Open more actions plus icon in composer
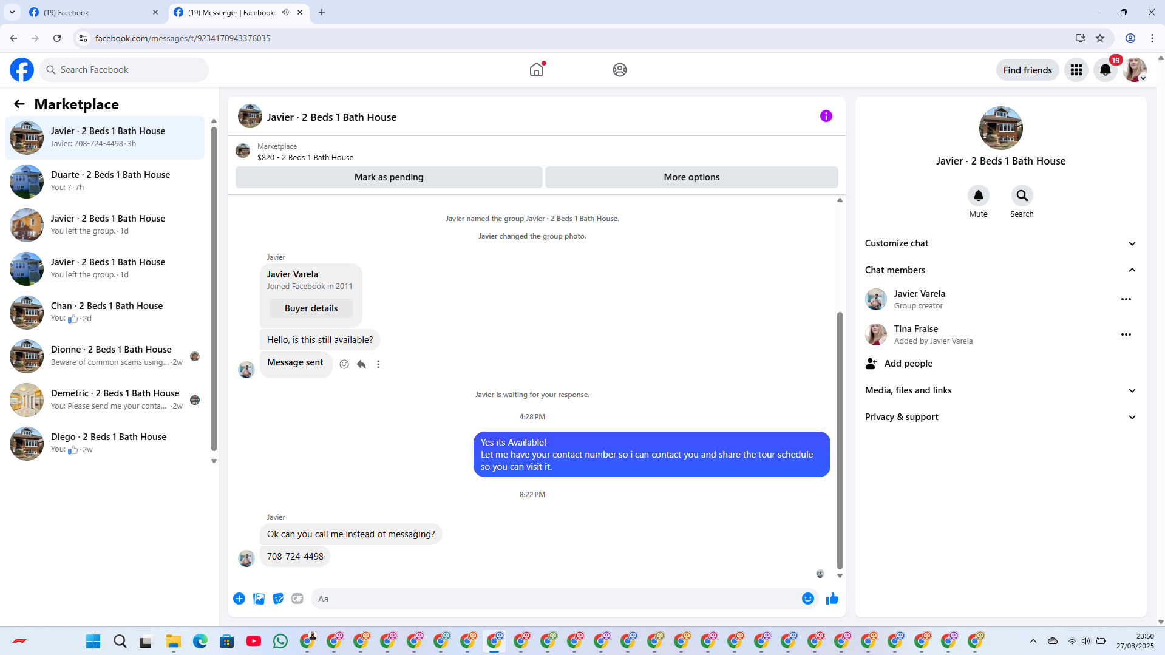 tap(239, 599)
